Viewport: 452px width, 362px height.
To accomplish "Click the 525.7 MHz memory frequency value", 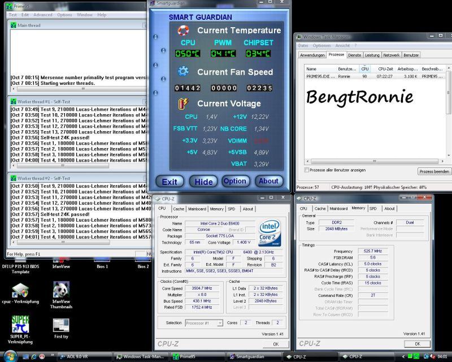I will pyautogui.click(x=372, y=251).
